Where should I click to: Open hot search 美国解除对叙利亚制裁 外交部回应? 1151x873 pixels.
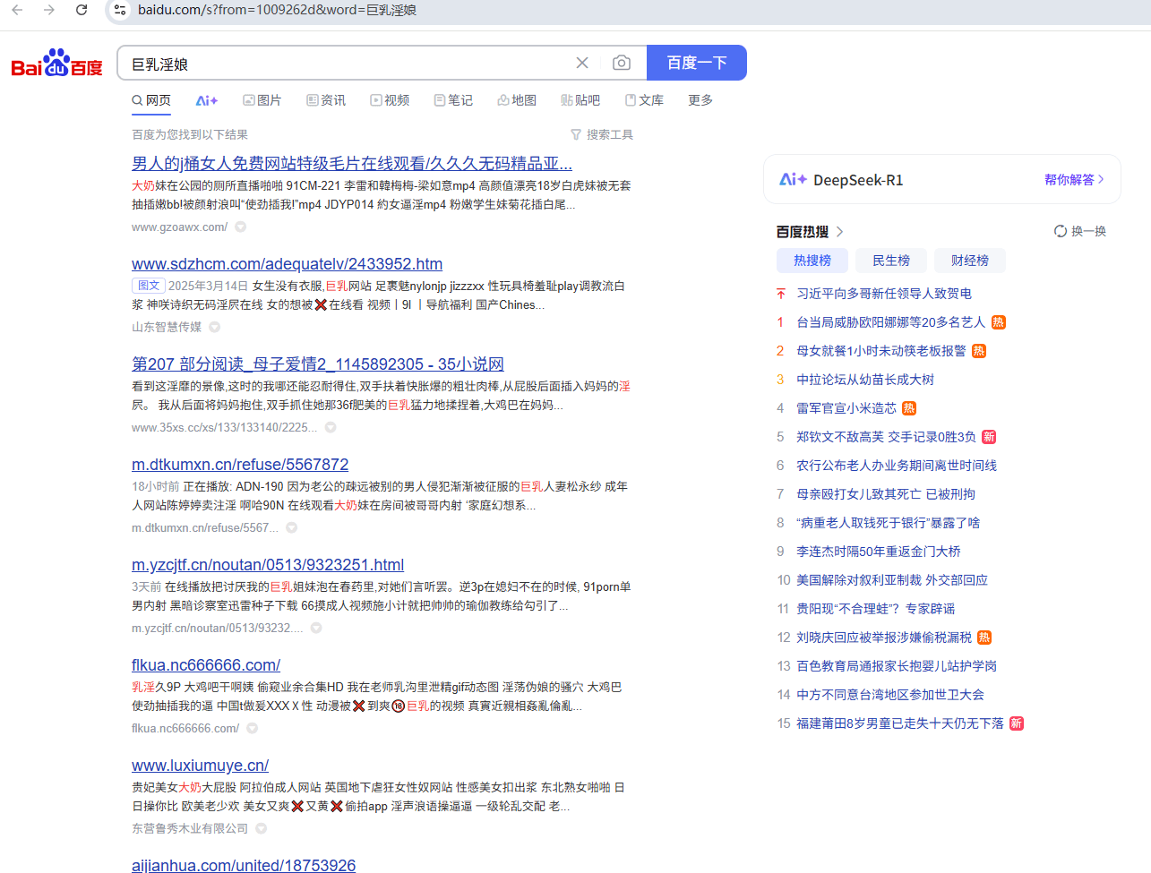[x=892, y=580]
